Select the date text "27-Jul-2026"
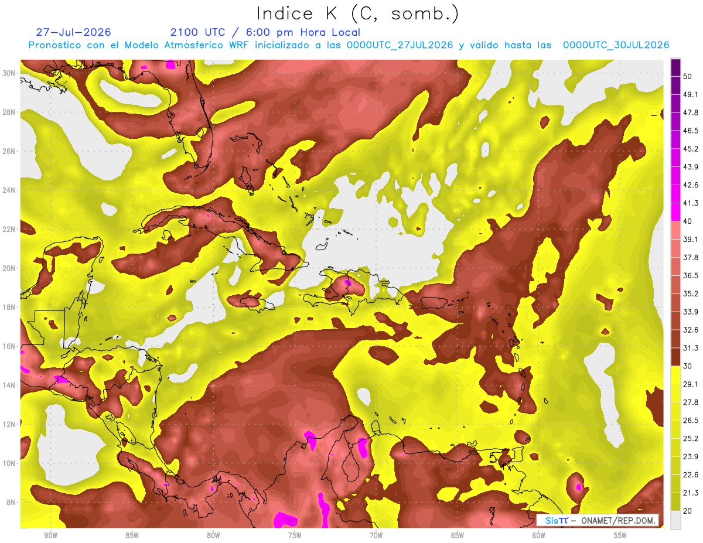703x543 pixels. (73, 32)
